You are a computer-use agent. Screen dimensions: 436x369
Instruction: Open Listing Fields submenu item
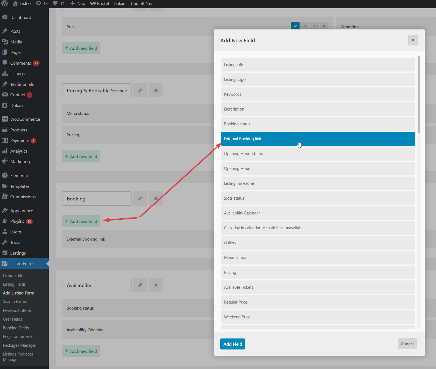pyautogui.click(x=14, y=284)
